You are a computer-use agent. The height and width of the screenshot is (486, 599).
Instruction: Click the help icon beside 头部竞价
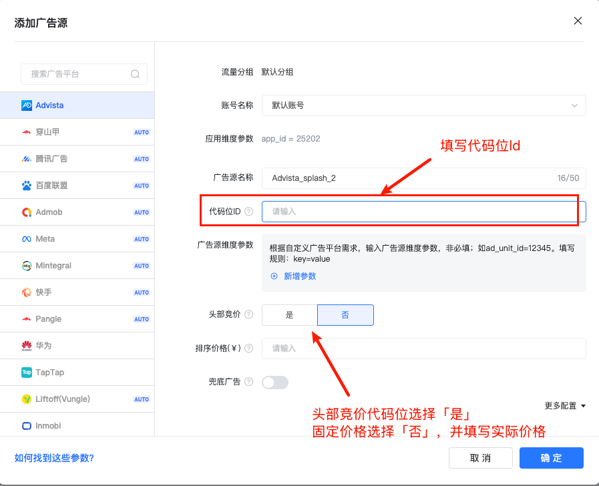click(x=249, y=314)
